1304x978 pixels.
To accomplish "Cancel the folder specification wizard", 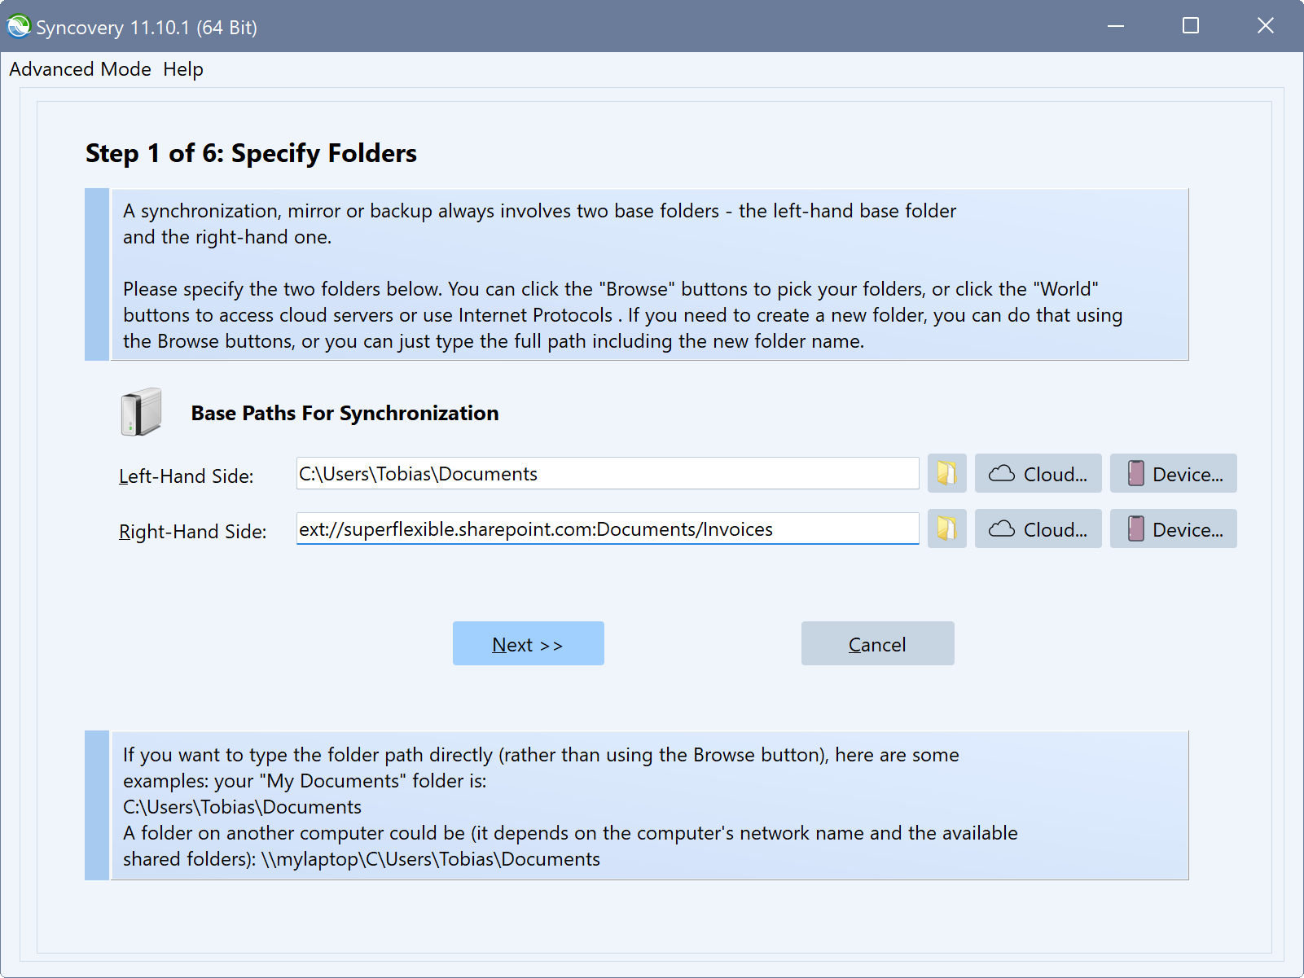I will (x=877, y=643).
